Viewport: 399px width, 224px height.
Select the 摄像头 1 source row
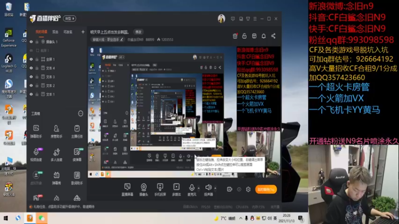(56, 42)
